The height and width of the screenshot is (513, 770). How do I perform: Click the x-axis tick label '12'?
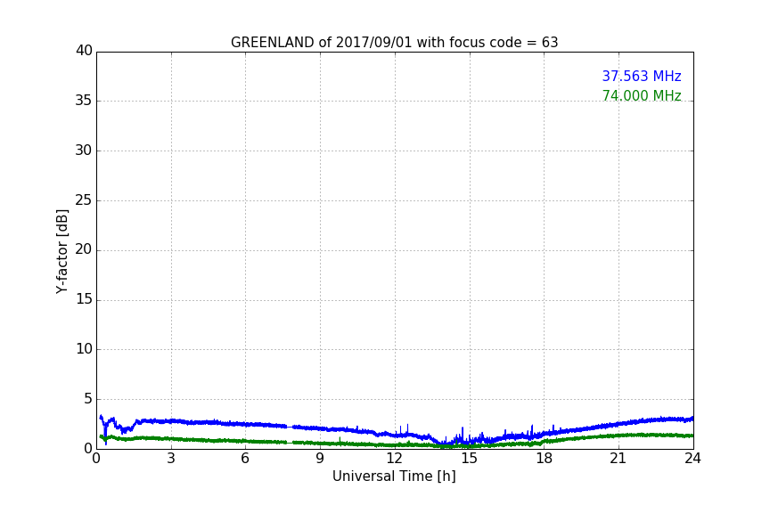pyautogui.click(x=394, y=459)
